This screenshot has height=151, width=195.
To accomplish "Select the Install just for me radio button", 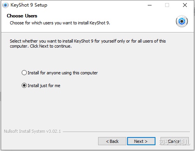I will tap(24, 86).
